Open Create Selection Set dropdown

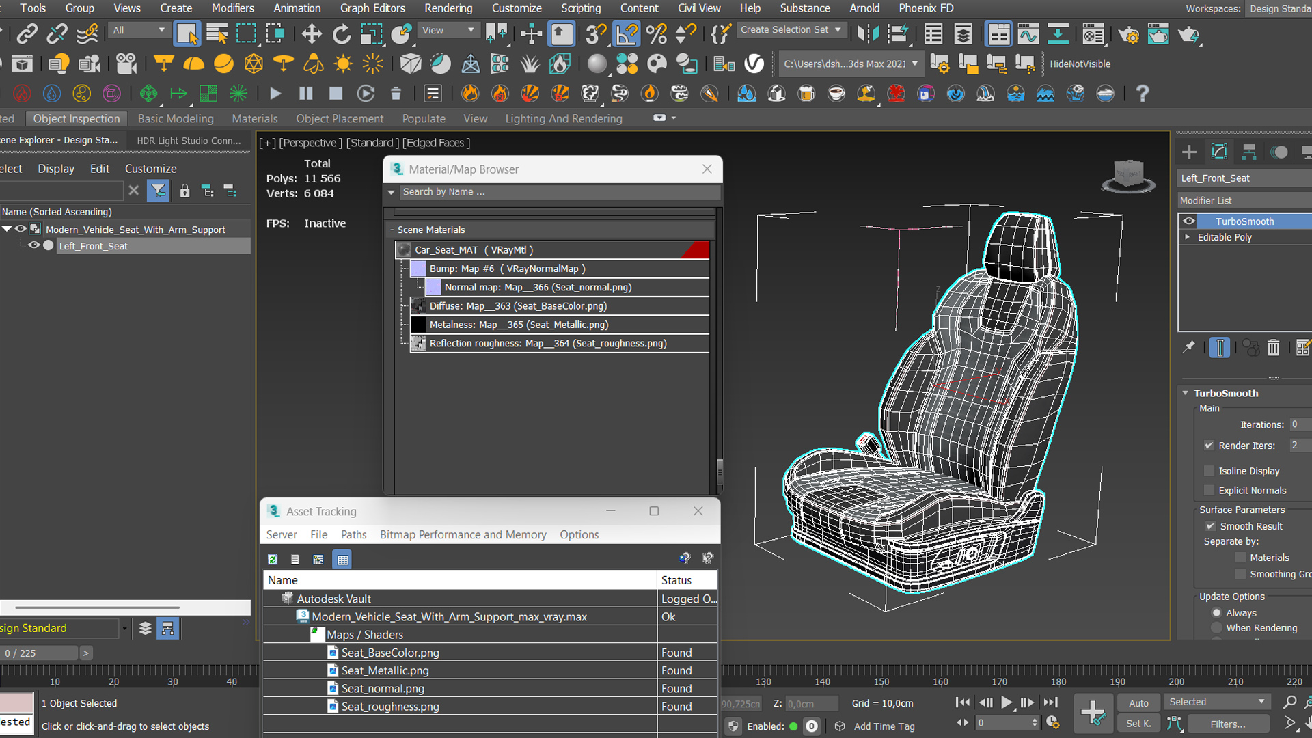(x=791, y=30)
